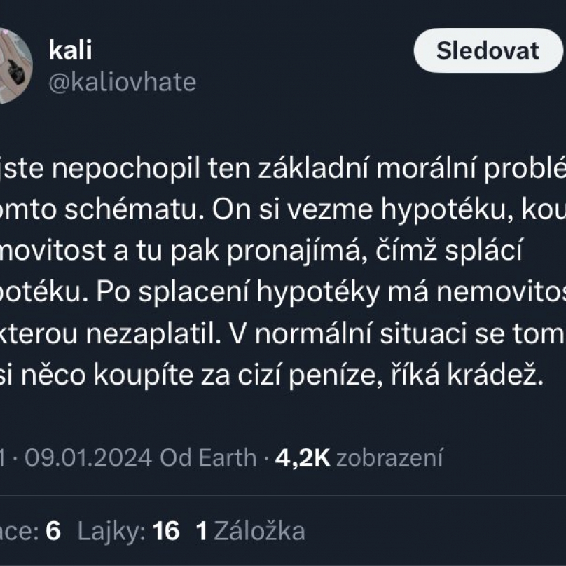Click the likes number 16
Screen dimensions: 566x566
tap(166, 532)
